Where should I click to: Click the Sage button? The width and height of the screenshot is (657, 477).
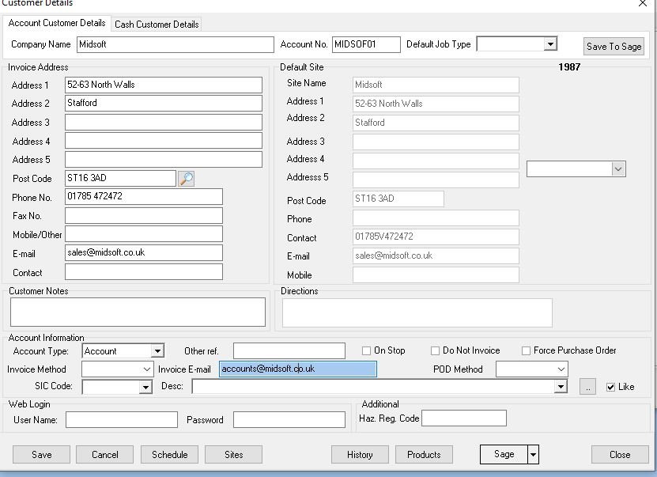pos(504,454)
